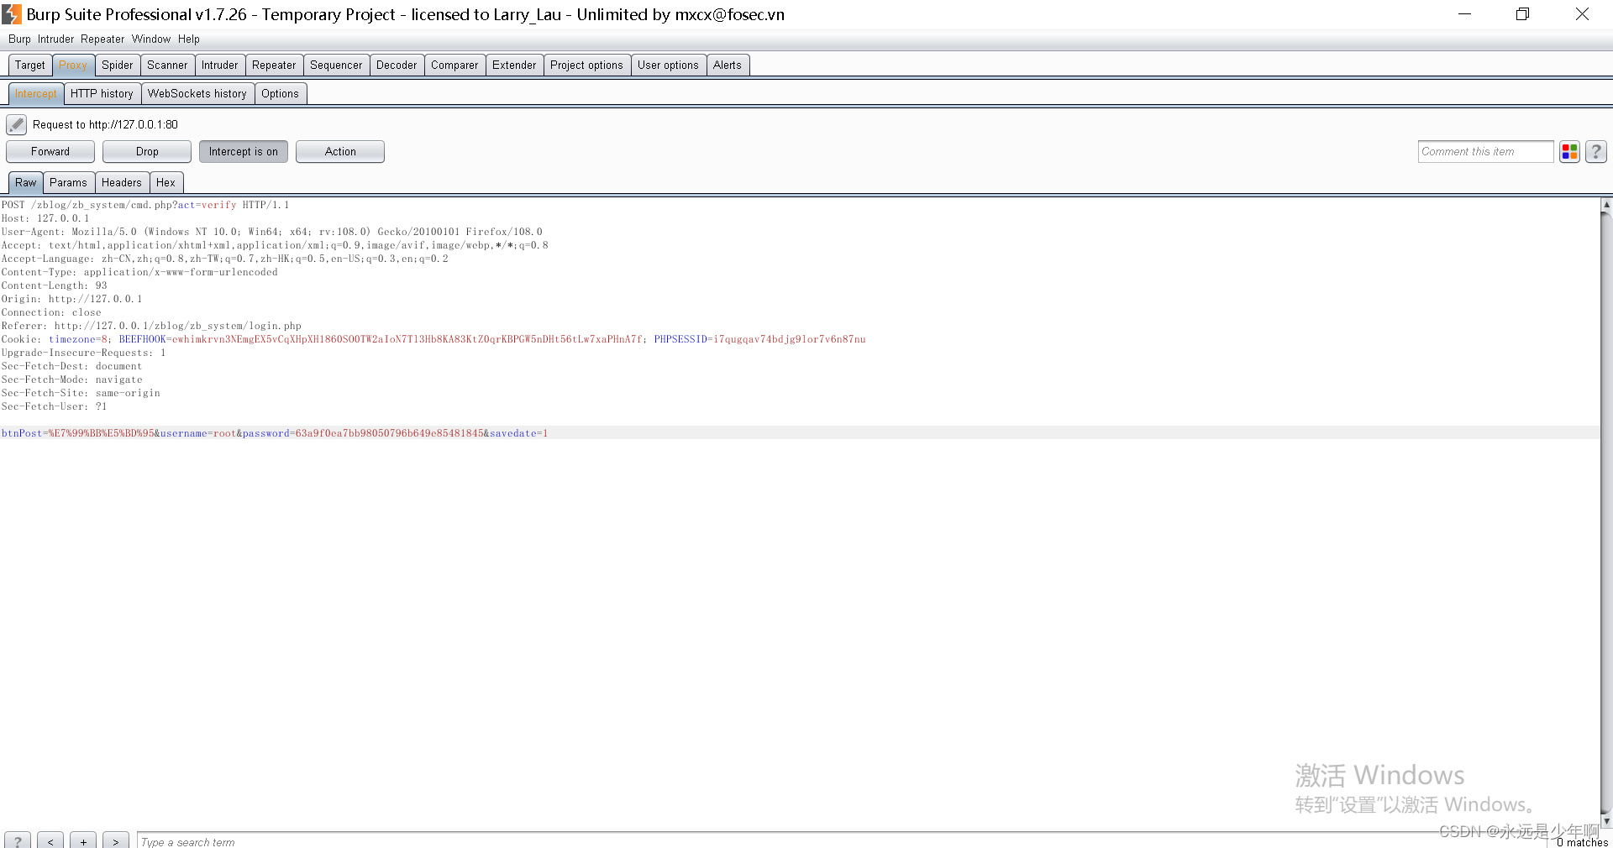The height and width of the screenshot is (848, 1613).
Task: Switch to the Scanner tab
Action: point(167,65)
